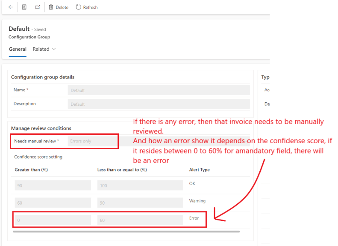Click the Delete trash can icon

(51, 7)
